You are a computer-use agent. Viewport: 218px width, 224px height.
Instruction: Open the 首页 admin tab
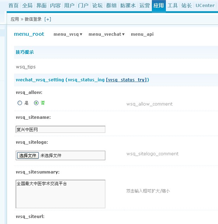[x=13, y=6]
